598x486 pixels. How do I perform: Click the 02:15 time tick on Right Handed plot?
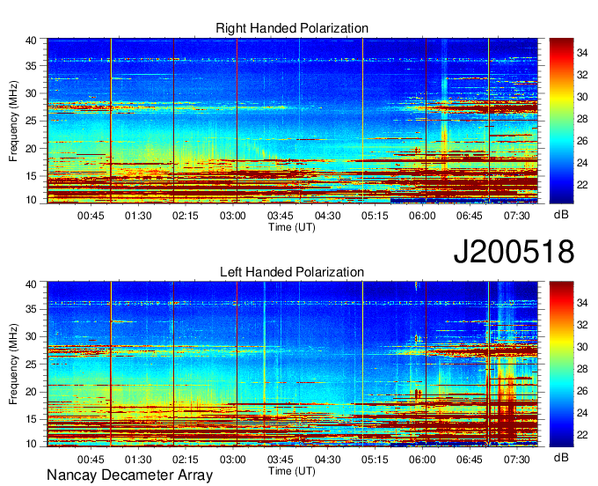[186, 216]
